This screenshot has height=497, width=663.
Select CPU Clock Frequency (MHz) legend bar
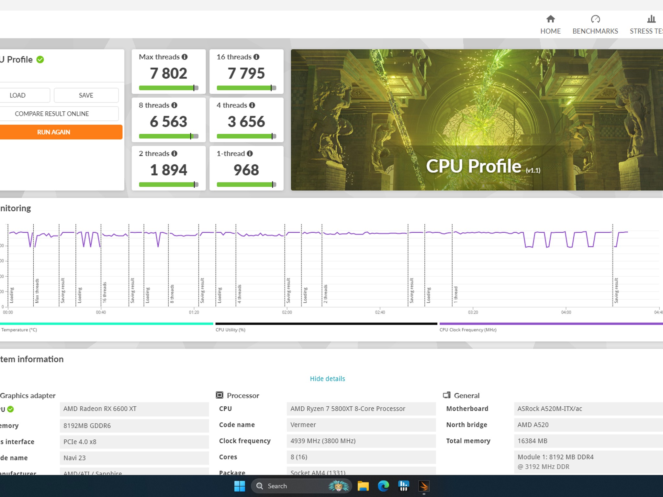(x=551, y=324)
